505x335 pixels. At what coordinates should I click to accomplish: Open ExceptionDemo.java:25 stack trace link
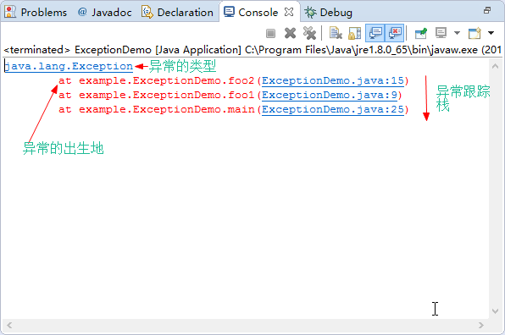[333, 110]
